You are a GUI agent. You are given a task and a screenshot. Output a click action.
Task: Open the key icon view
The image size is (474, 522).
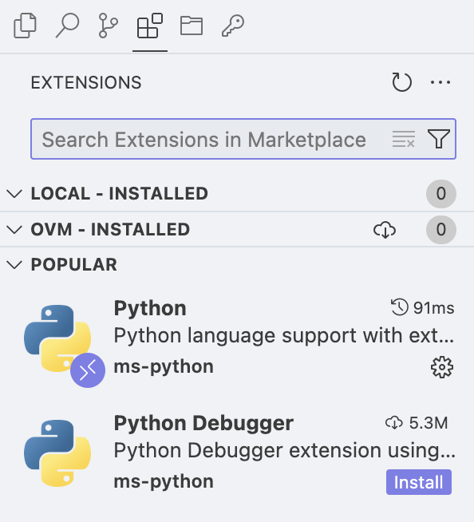pyautogui.click(x=233, y=26)
